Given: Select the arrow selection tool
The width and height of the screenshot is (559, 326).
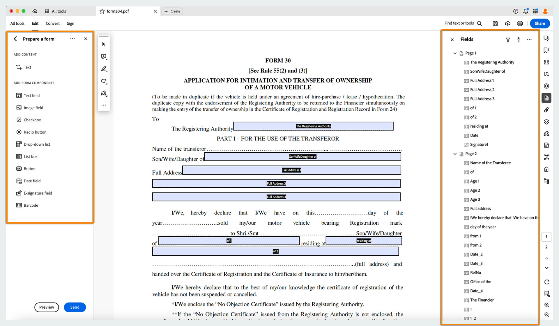Looking at the screenshot, I should click(104, 44).
